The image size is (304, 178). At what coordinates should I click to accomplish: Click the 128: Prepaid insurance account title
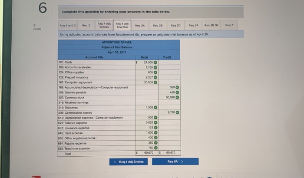[73, 77]
